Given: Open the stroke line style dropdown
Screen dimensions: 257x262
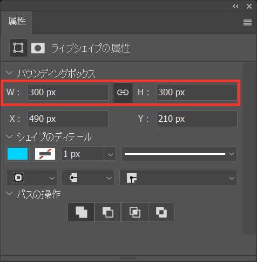Looking at the screenshot, I should (179, 154).
